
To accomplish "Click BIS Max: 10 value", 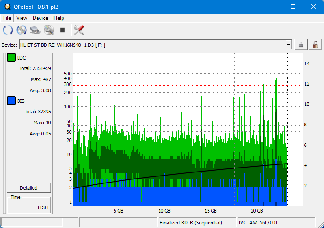I will coord(42,123).
